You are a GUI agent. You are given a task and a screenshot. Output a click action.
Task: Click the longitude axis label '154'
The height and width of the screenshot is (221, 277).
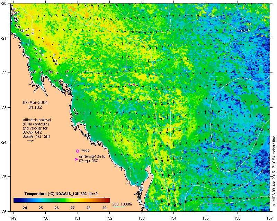point(174,218)
